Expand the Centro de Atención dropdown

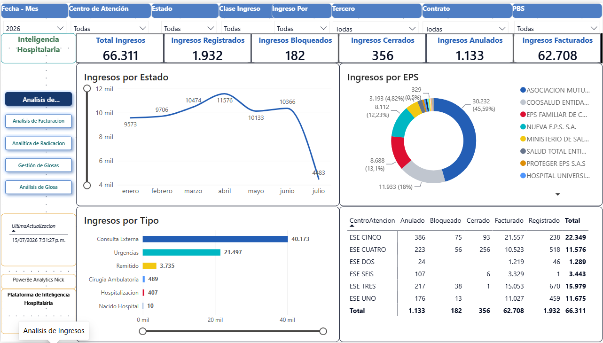pos(110,28)
